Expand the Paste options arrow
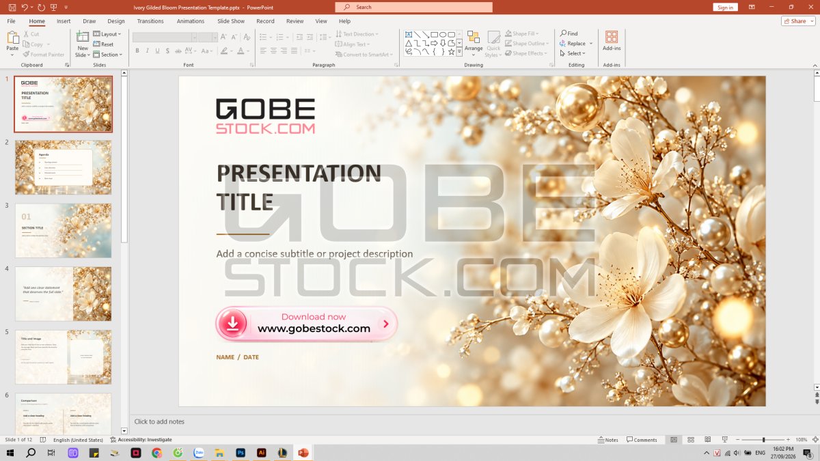The height and width of the screenshot is (461, 820). tap(12, 55)
